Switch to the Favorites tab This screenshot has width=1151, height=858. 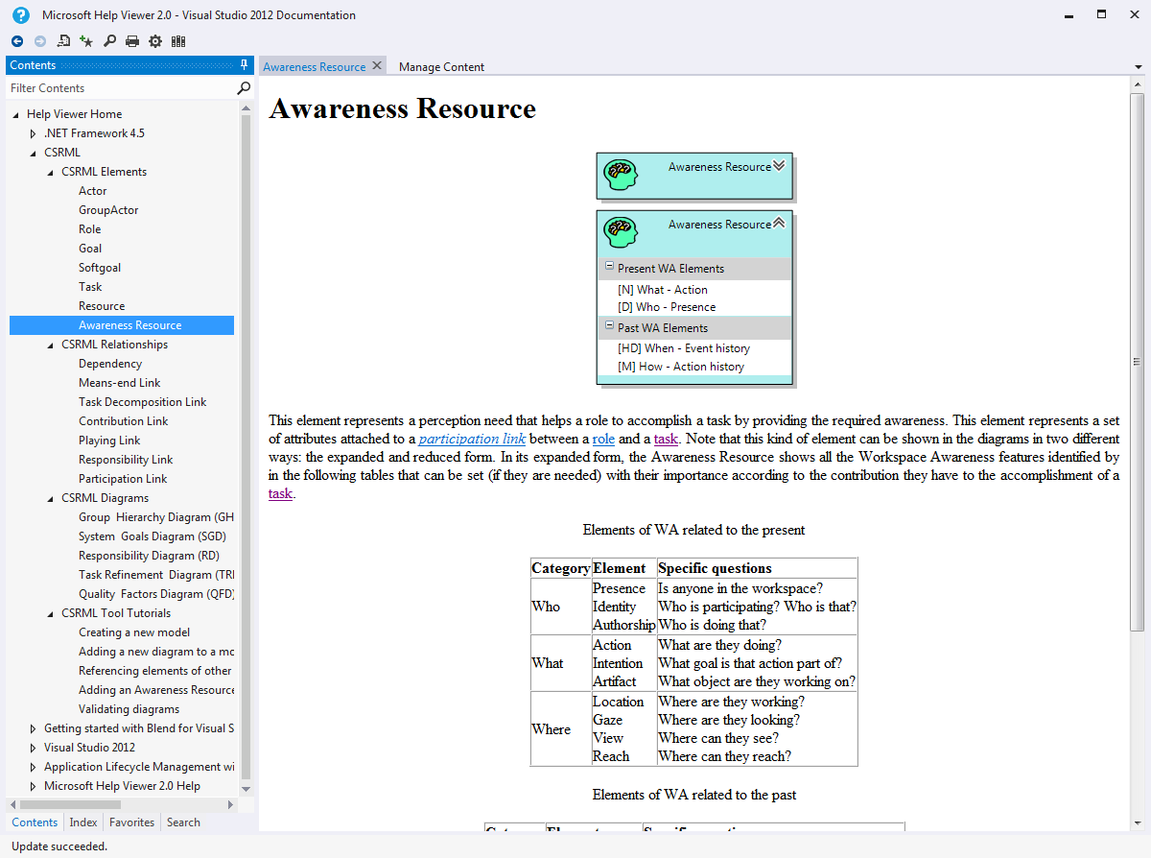point(131,822)
